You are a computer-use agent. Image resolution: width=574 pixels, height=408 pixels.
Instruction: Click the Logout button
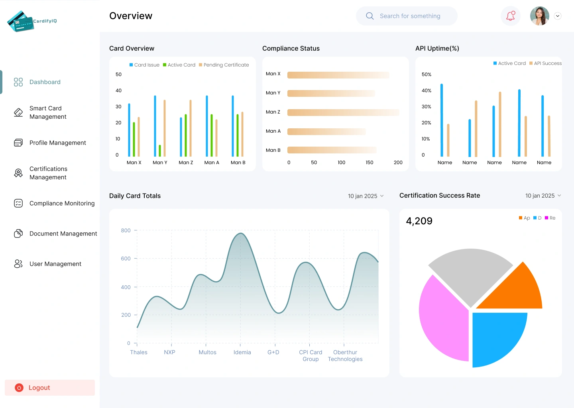point(50,388)
